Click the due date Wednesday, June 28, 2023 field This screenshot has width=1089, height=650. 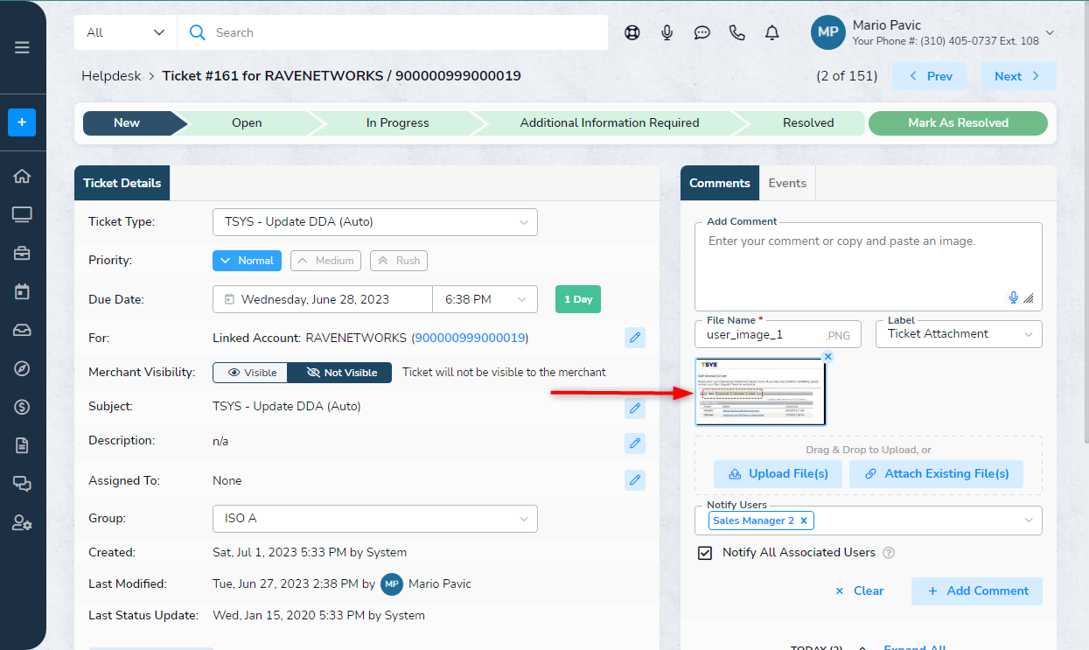[323, 299]
